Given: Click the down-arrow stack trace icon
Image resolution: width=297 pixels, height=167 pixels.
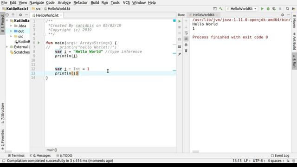Looking at the screenshot, I should [186, 27].
